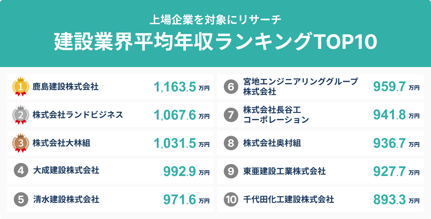Click the gray number 4 rank badge
Image resolution: width=431 pixels, height=219 pixels.
[21, 170]
